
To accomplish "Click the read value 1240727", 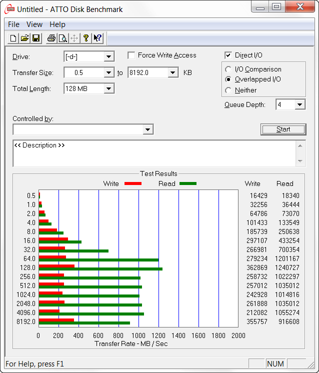I will tap(287, 267).
